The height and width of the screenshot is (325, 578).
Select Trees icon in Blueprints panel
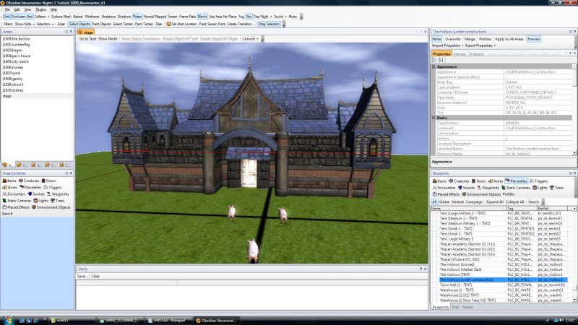point(552,188)
